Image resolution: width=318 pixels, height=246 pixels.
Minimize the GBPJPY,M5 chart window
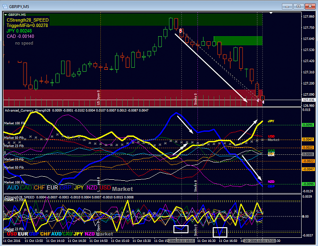(x=287, y=7)
